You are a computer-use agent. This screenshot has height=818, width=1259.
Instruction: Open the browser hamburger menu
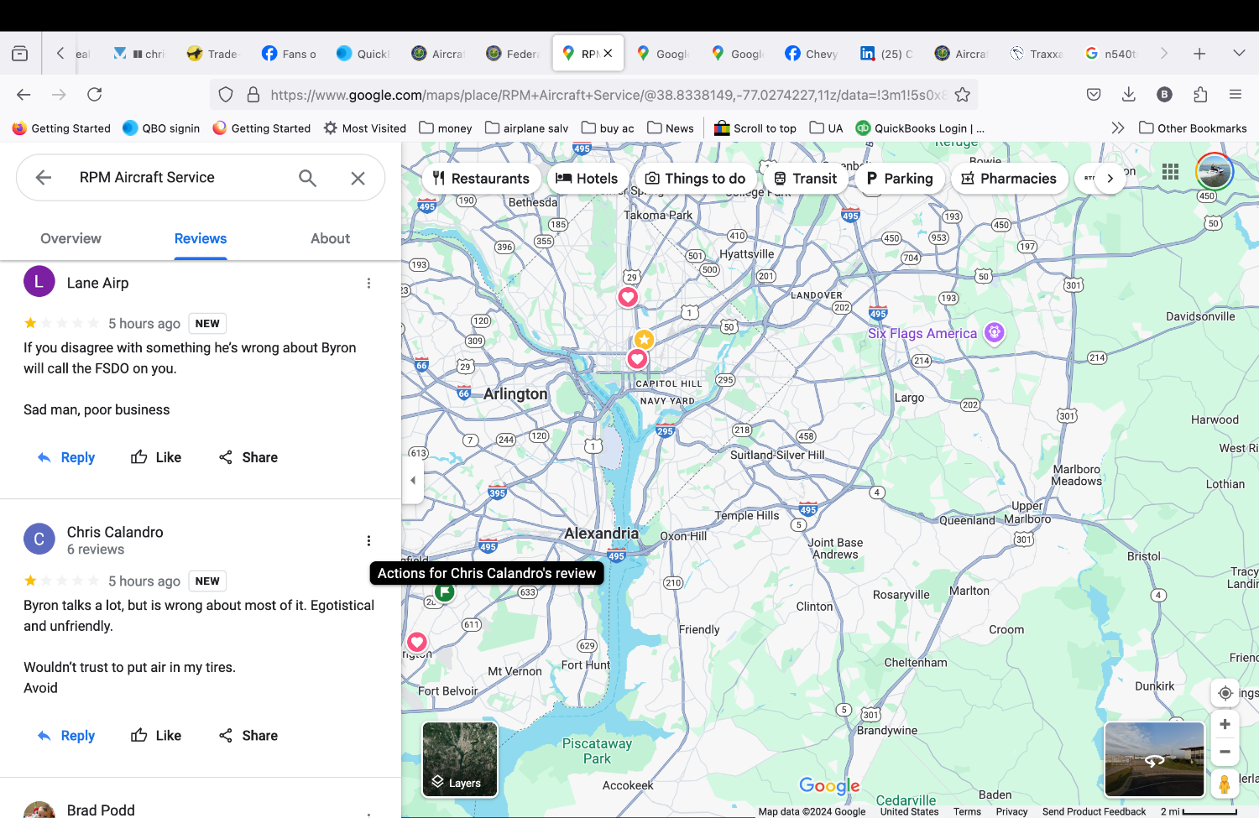click(x=1235, y=95)
